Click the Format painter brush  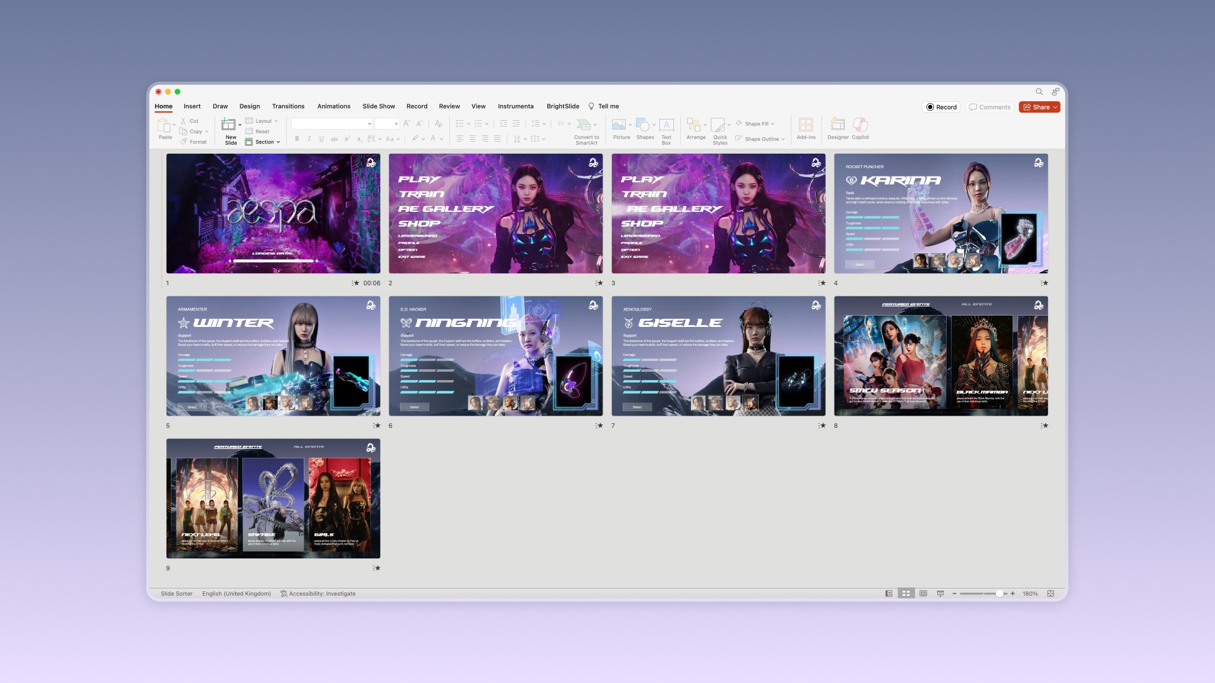point(184,142)
